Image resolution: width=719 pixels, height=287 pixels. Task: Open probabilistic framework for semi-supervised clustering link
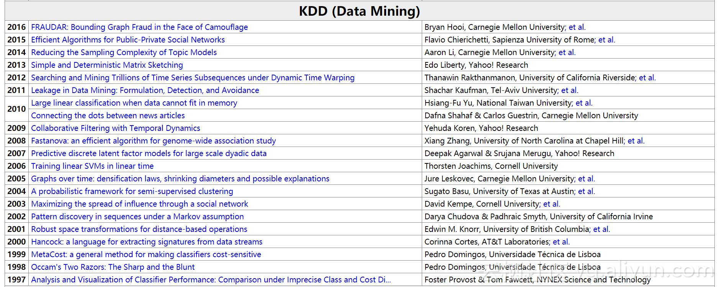[x=132, y=191]
